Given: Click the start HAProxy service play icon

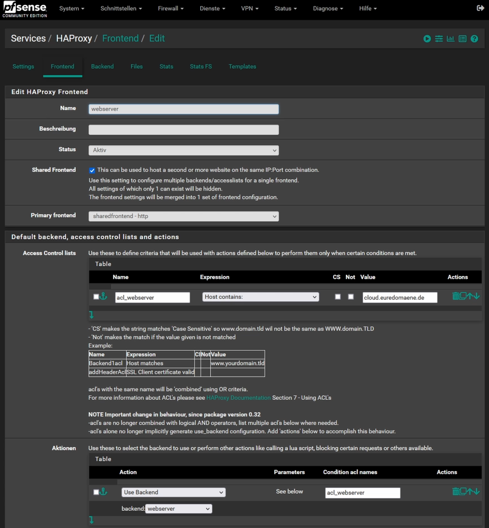Looking at the screenshot, I should coord(427,39).
